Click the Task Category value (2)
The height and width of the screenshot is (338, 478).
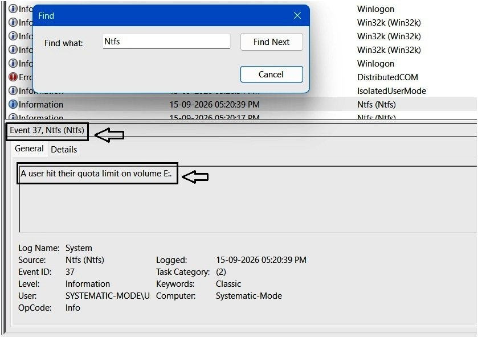[x=221, y=272]
